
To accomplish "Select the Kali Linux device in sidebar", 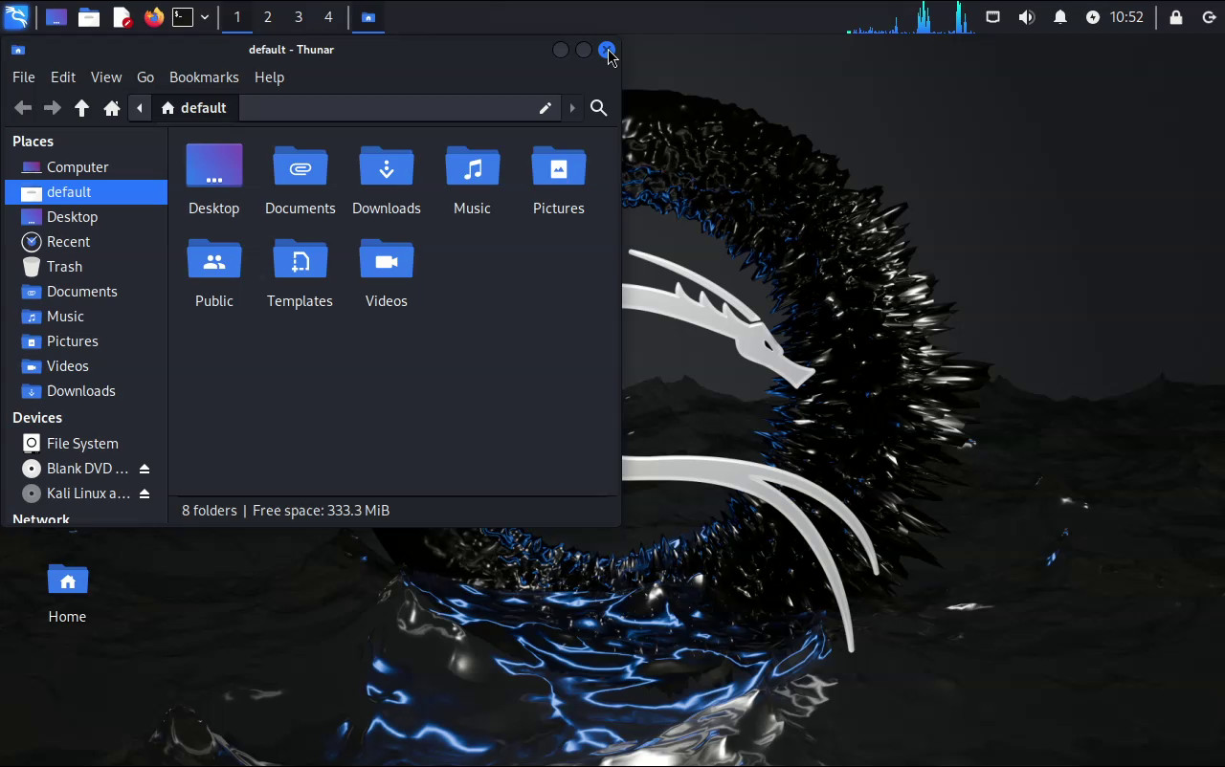I will tap(86, 493).
